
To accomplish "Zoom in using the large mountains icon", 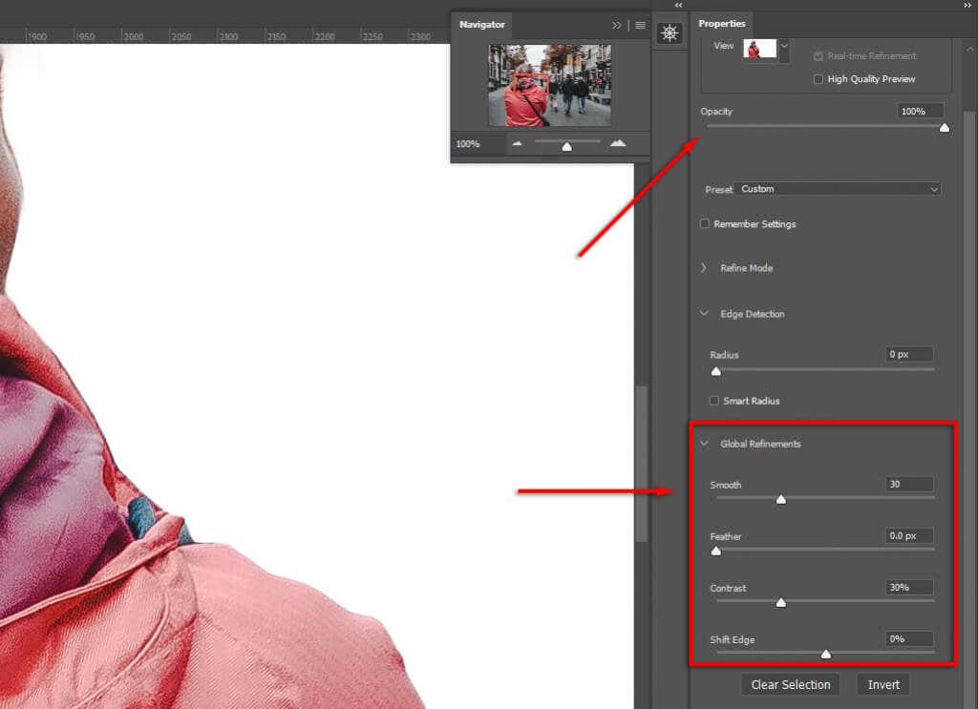I will (x=618, y=143).
